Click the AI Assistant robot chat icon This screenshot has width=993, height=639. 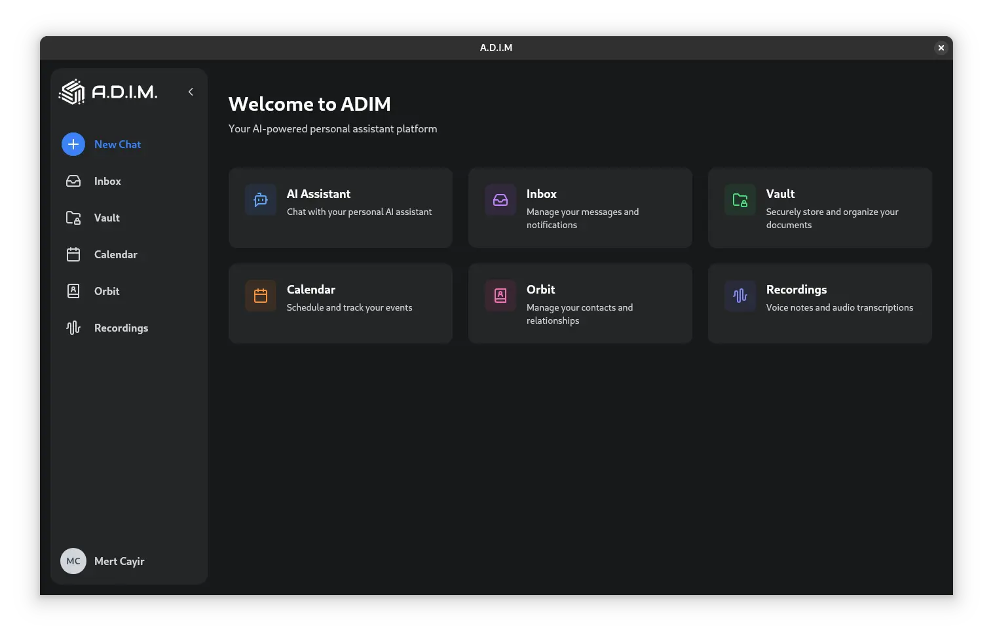[261, 200]
